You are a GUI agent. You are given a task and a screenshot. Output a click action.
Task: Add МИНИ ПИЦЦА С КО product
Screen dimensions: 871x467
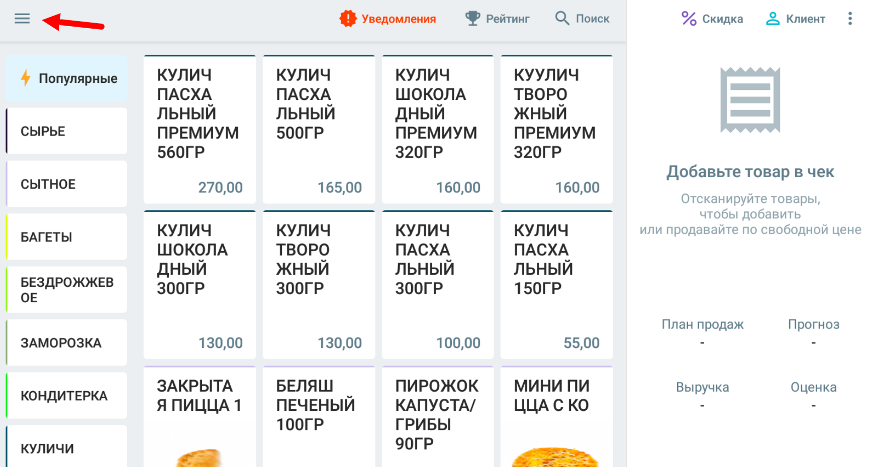point(556,417)
